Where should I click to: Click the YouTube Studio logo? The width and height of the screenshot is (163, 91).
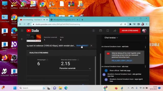pos(33,31)
